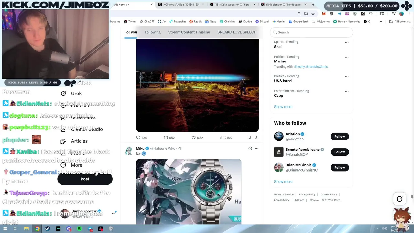Open the floating Grok button
414x233 pixels.
click(x=399, y=199)
